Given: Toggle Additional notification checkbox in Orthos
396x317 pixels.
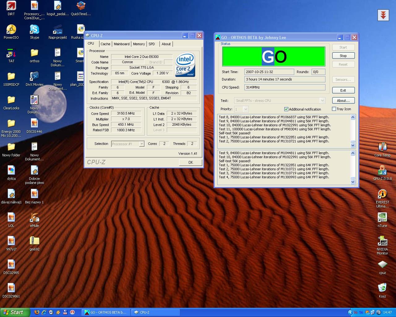Looking at the screenshot, I should click(286, 109).
